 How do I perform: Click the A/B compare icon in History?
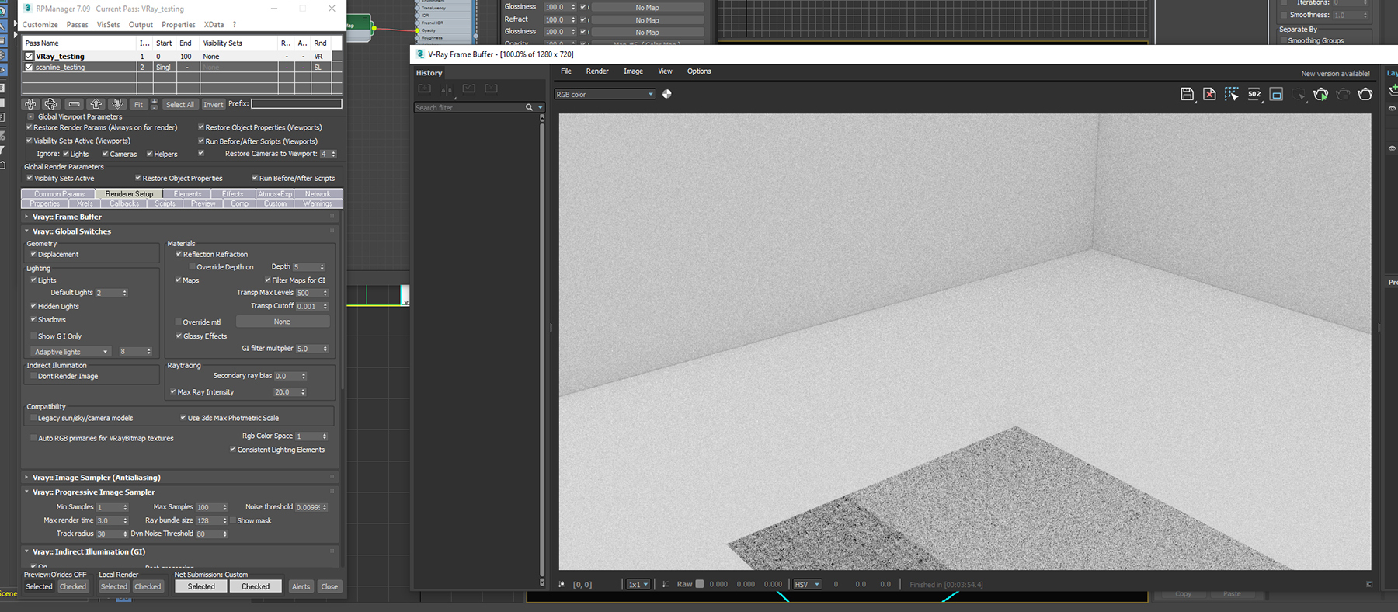coord(447,89)
